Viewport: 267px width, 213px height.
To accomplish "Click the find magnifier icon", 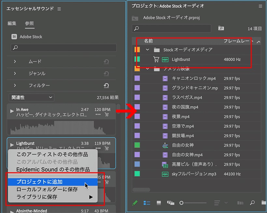I will 252,203.
